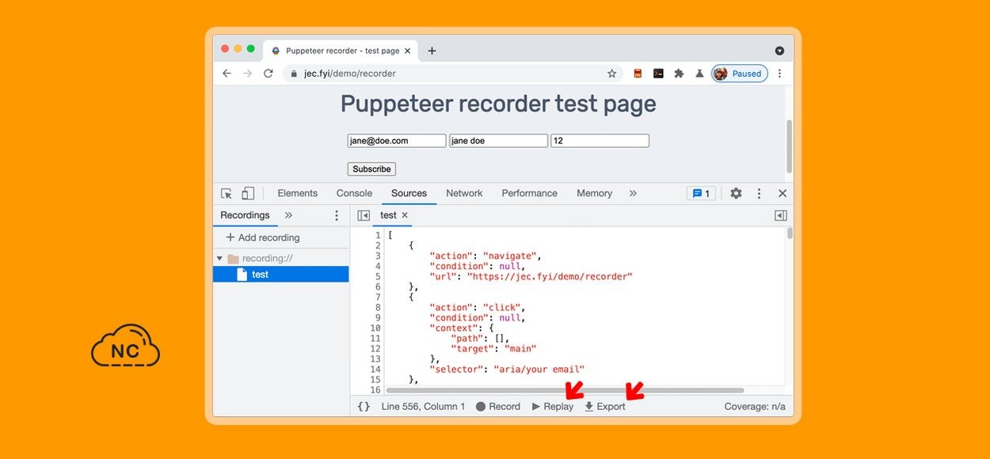Click the email field containing jane@doe.com
This screenshot has height=459, width=990.
tap(397, 141)
